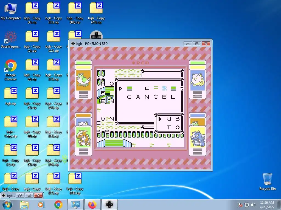281x210 pixels.
Task: Choose CANCEL in the game item menu
Action: click(151, 97)
